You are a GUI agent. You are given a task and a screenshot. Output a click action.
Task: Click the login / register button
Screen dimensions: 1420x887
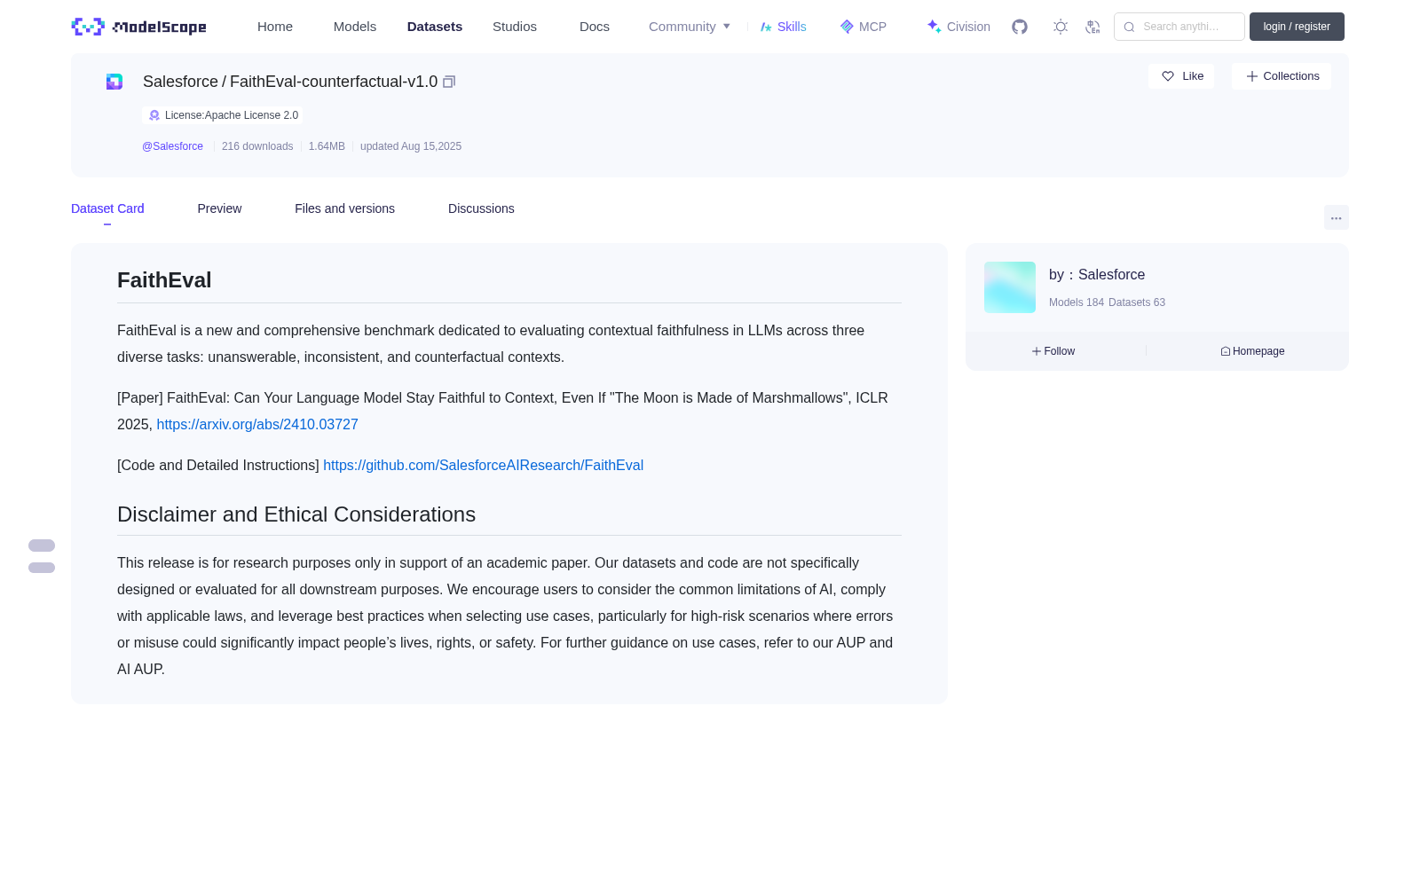(1297, 27)
